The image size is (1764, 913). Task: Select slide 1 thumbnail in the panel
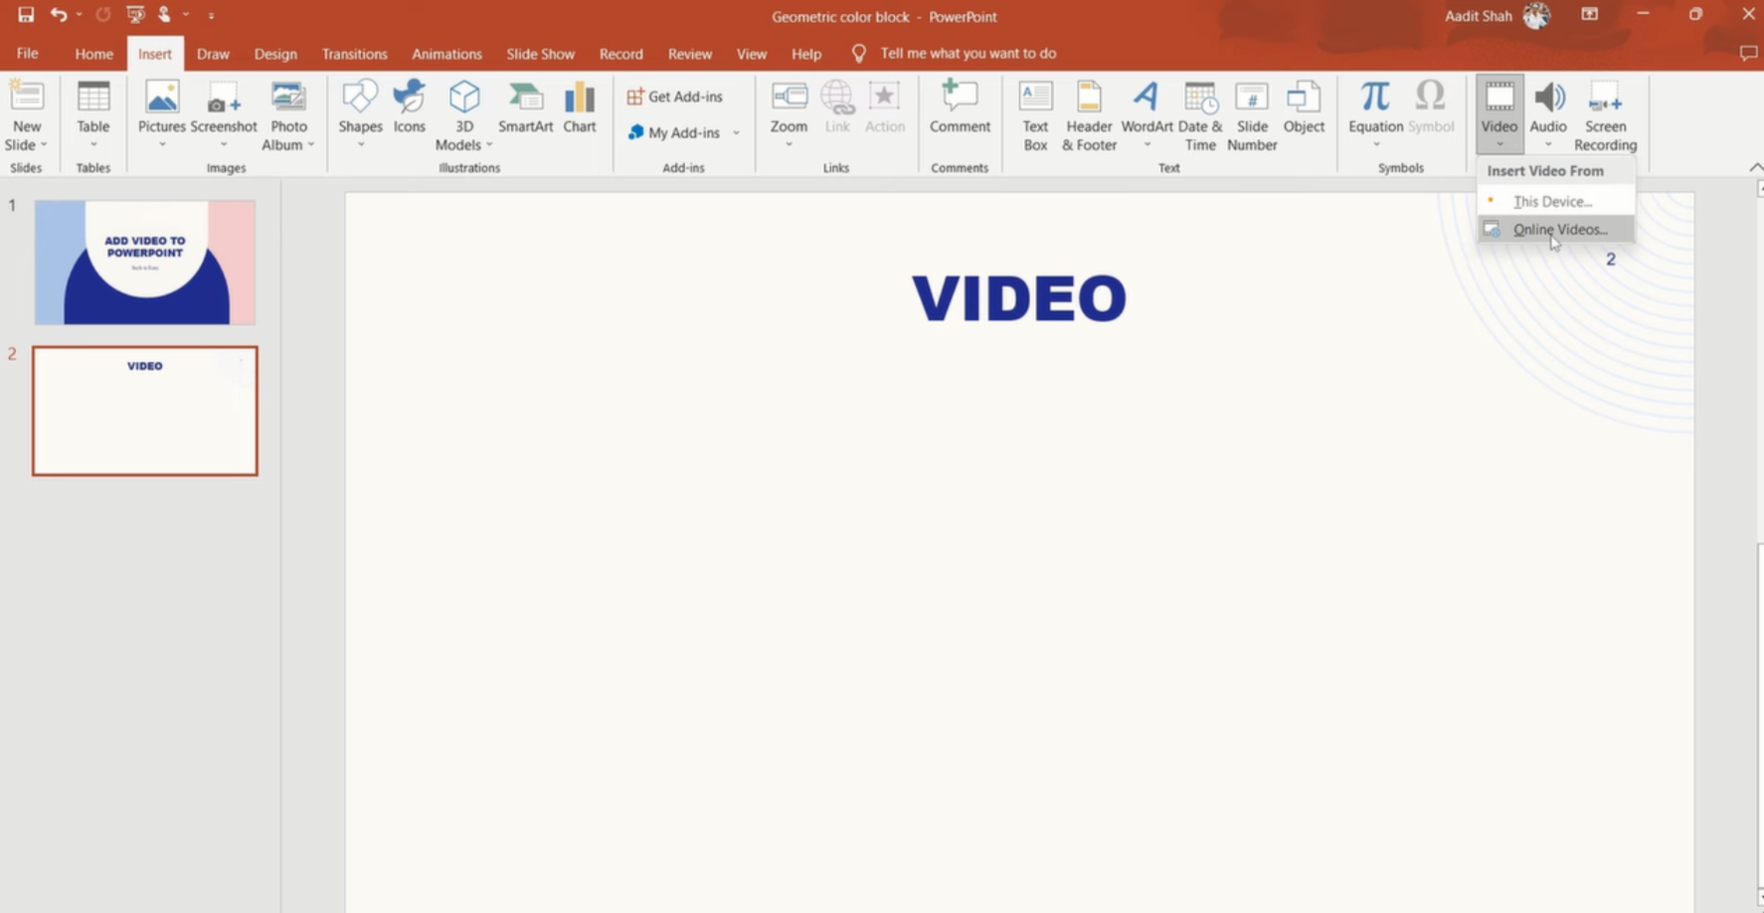tap(144, 261)
